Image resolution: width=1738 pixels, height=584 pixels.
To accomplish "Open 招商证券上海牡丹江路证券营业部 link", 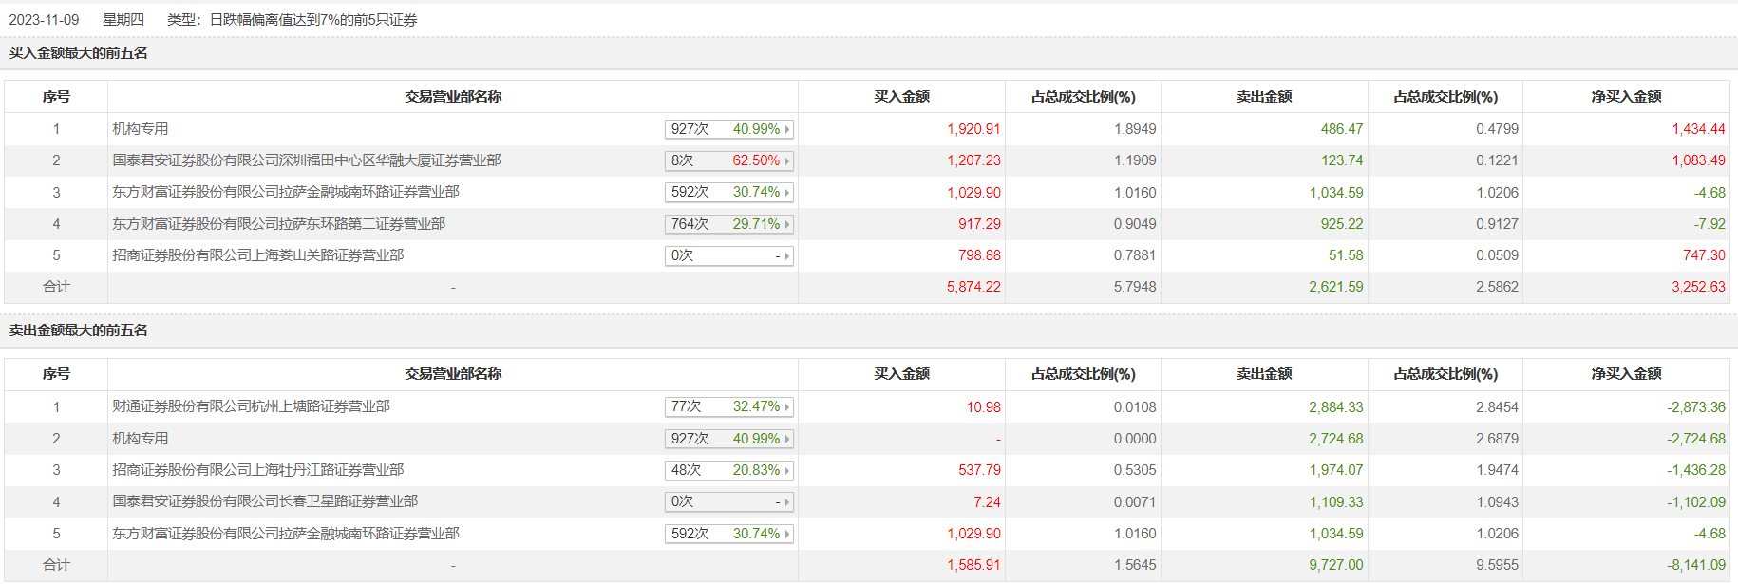I will pos(257,470).
